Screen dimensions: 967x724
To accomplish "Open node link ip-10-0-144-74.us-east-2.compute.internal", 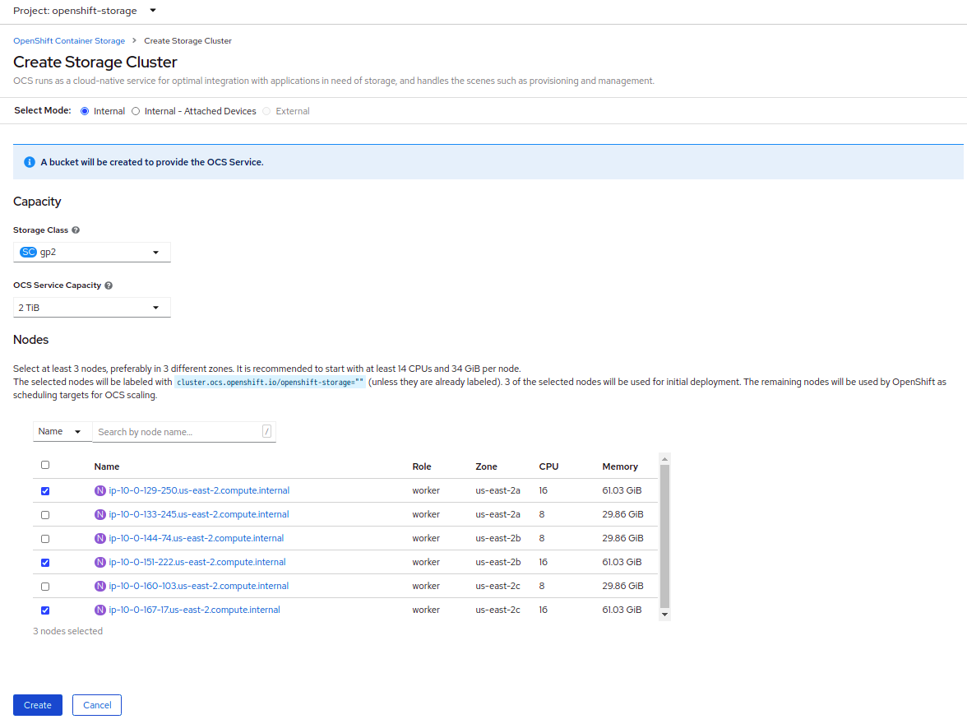I will tap(196, 538).
